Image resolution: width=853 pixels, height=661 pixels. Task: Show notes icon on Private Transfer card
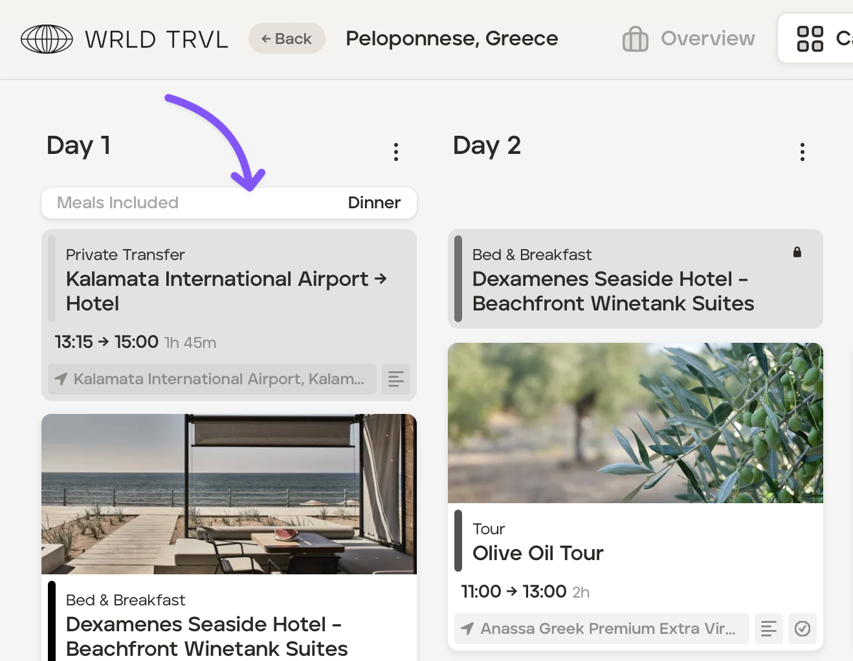[396, 379]
